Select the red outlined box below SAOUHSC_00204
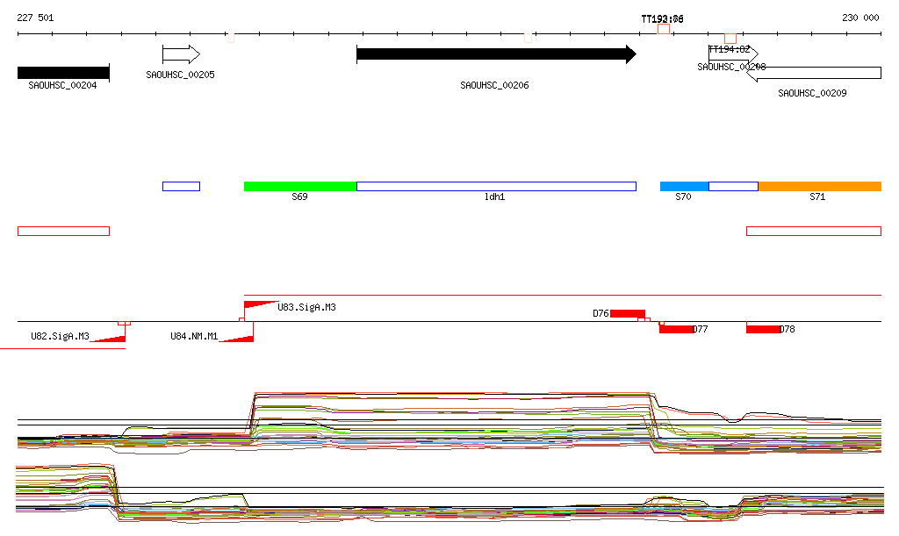899x536 pixels. (x=63, y=231)
